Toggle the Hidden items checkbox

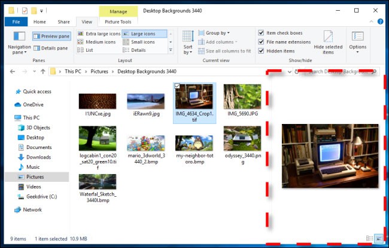click(x=262, y=51)
